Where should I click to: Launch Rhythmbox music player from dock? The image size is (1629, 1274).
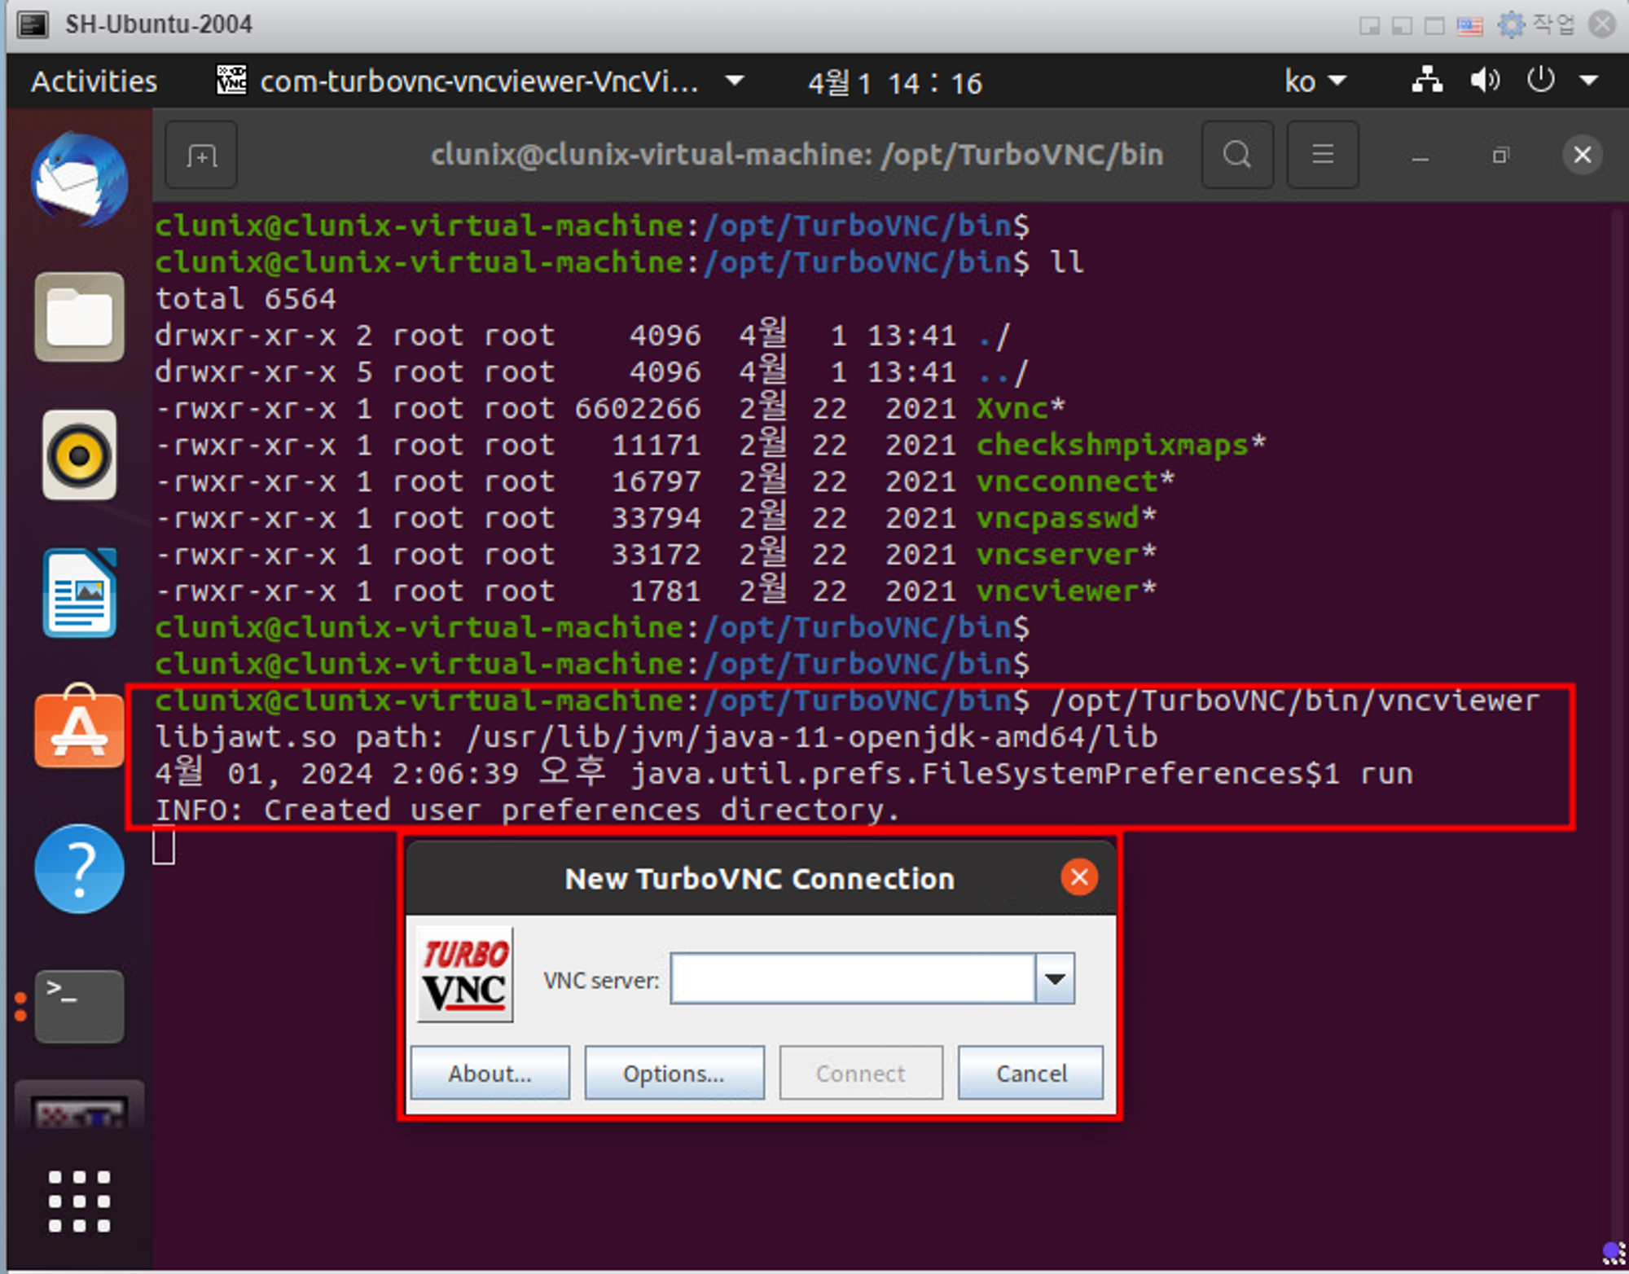tap(79, 455)
